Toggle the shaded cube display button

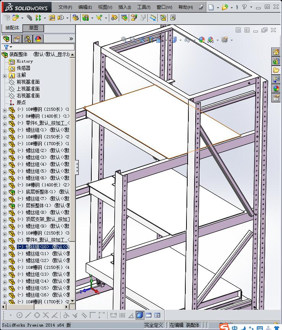(x=140, y=315)
